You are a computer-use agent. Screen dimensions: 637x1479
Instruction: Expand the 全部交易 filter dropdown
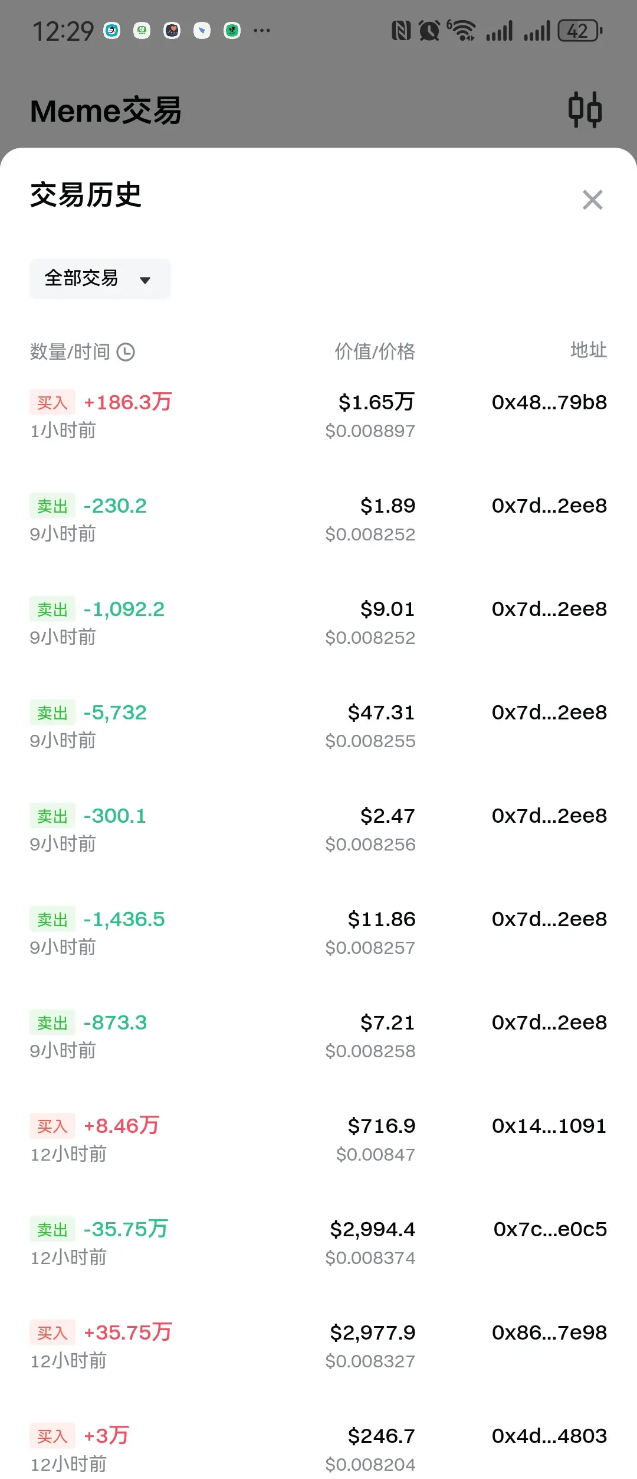pyautogui.click(x=100, y=279)
